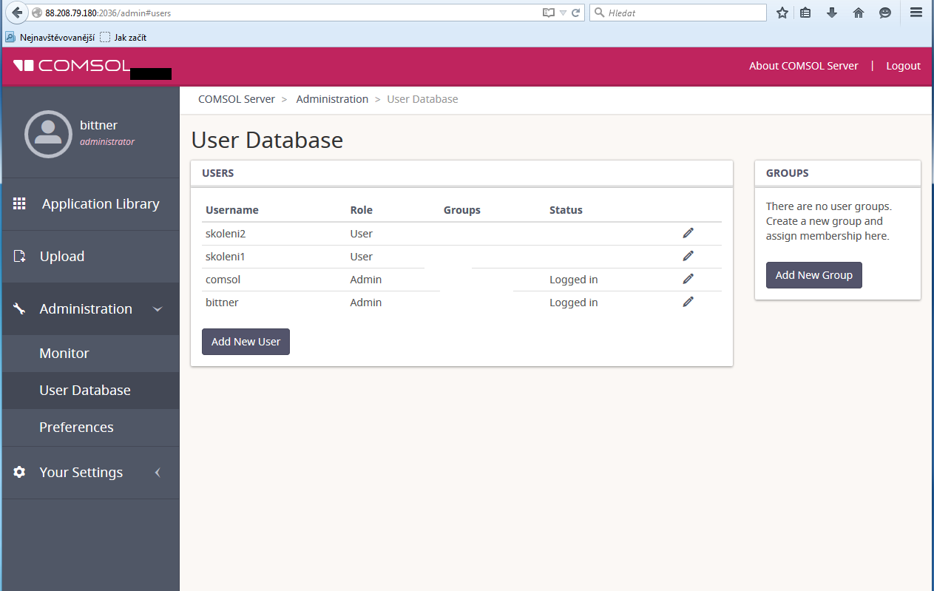
Task: Click the Administration wrench icon
Action: 20,308
